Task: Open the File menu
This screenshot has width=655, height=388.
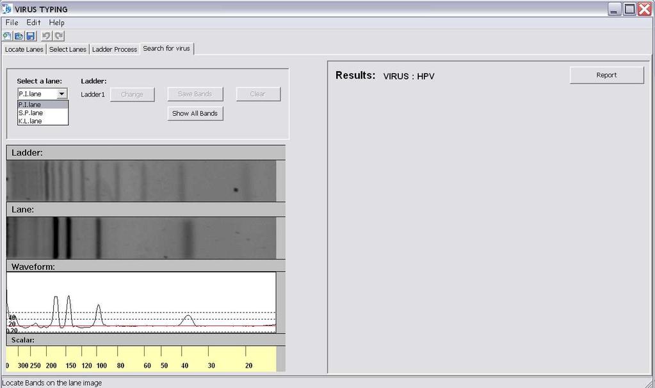Action: point(12,22)
